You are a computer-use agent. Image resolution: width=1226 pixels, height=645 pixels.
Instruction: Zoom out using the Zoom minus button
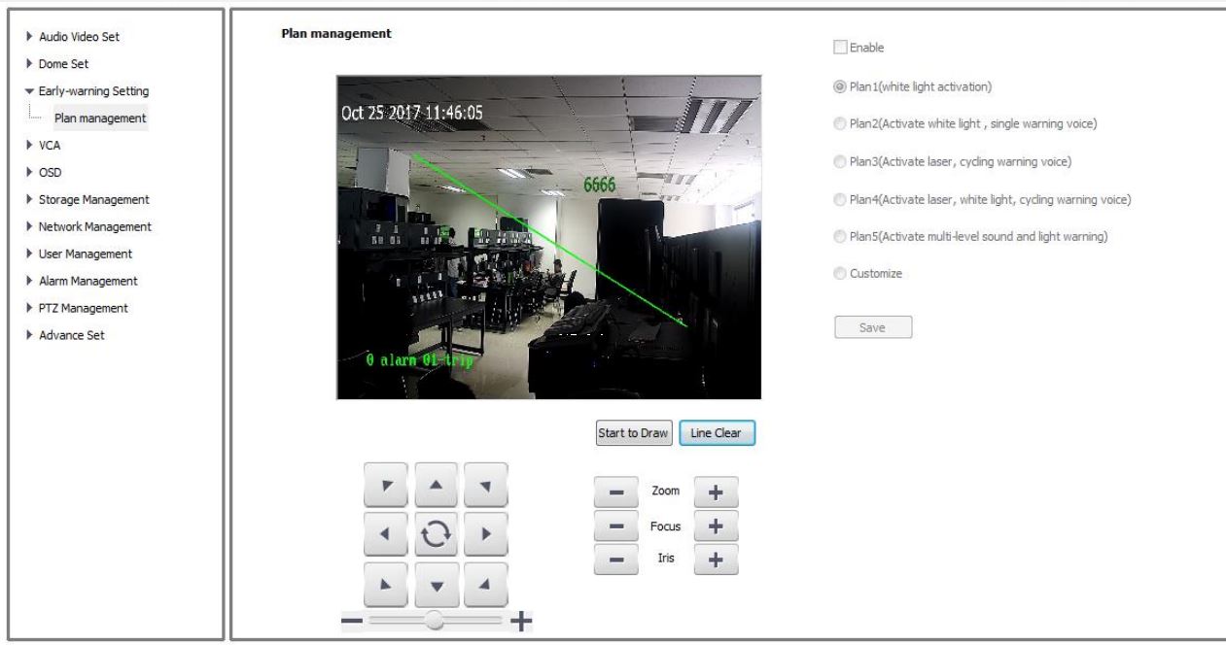[x=616, y=492]
